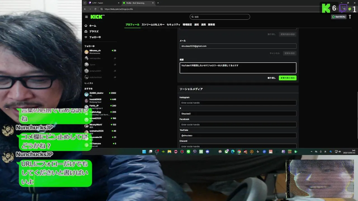Screen dimensions: 358x201
Task: Open File Explorer from taskbar
Action: 169,152
